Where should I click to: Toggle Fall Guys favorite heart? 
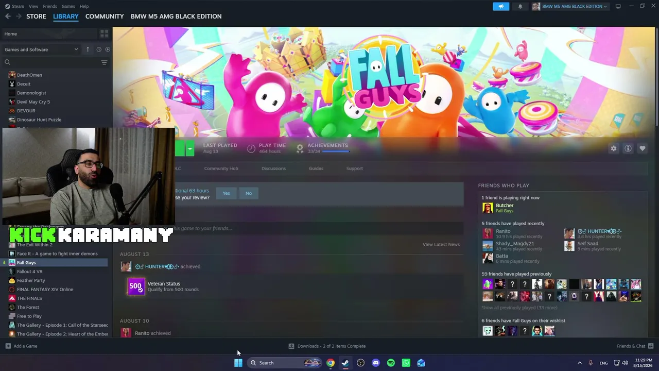tap(642, 148)
